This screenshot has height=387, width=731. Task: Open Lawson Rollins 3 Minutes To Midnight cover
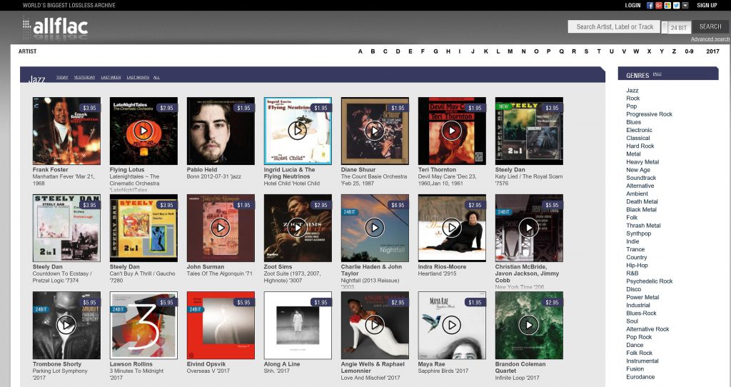pyautogui.click(x=143, y=325)
